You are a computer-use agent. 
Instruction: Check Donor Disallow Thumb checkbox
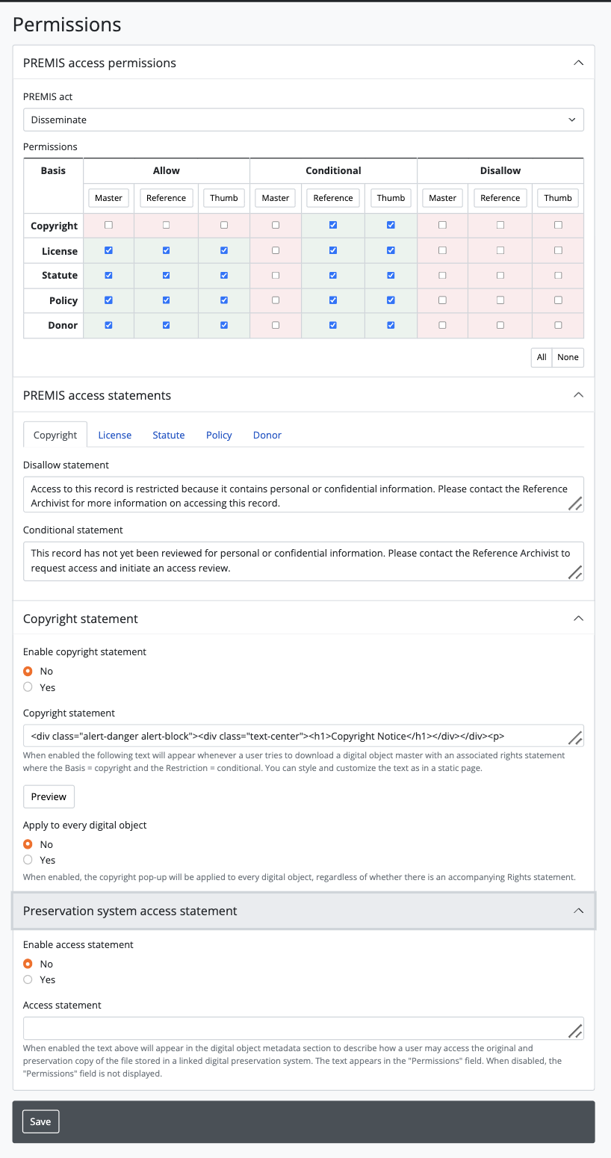pyautogui.click(x=558, y=325)
